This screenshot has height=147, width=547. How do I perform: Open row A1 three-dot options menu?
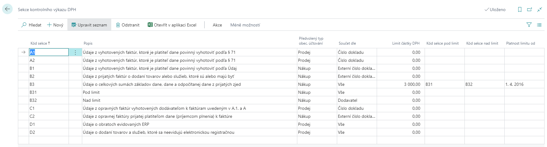[x=75, y=53]
